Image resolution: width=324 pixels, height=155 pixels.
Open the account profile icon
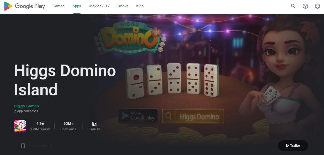pos(317,6)
